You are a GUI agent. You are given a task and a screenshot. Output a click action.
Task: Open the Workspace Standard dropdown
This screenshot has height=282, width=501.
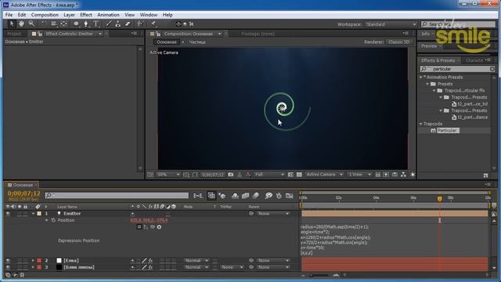[391, 24]
